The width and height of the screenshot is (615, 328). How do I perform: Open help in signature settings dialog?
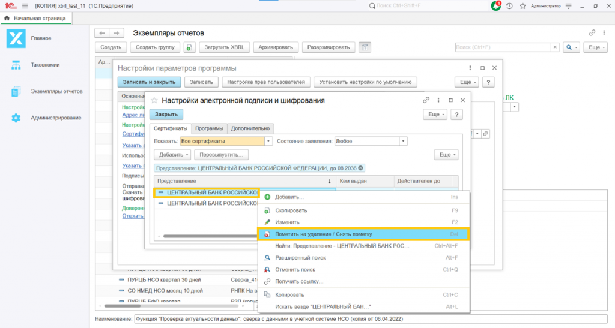456,115
